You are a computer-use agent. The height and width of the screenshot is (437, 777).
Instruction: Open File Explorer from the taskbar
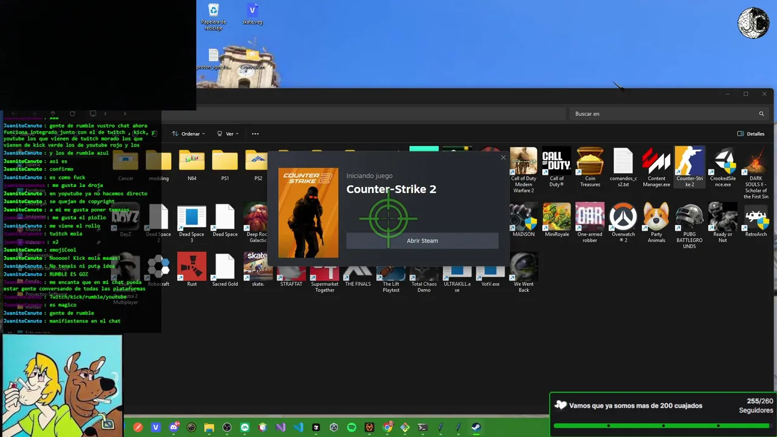pos(209,427)
